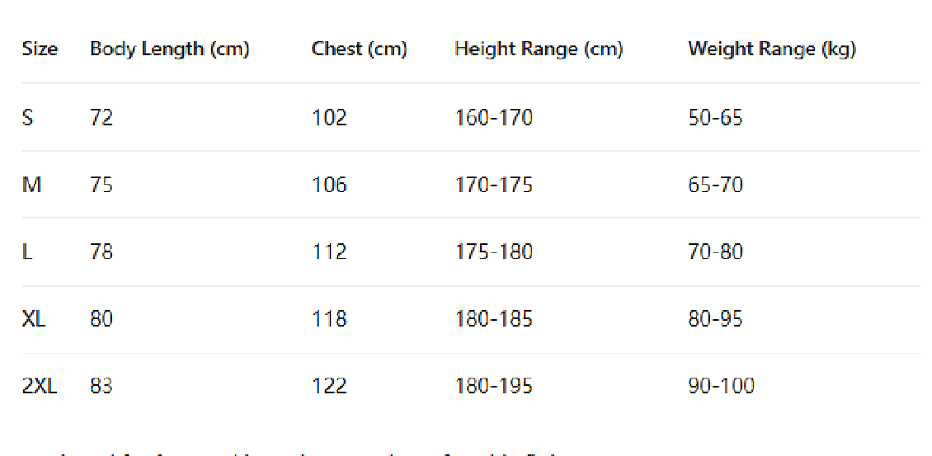Select body length value 80
This screenshot has width=932, height=456.
(x=101, y=320)
